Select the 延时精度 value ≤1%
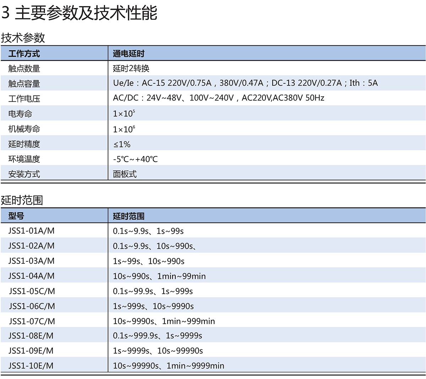 coord(122,144)
